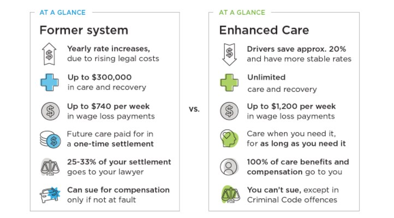The image size is (394, 218).
Task: Click the vs. text between panels
Action: (x=194, y=109)
